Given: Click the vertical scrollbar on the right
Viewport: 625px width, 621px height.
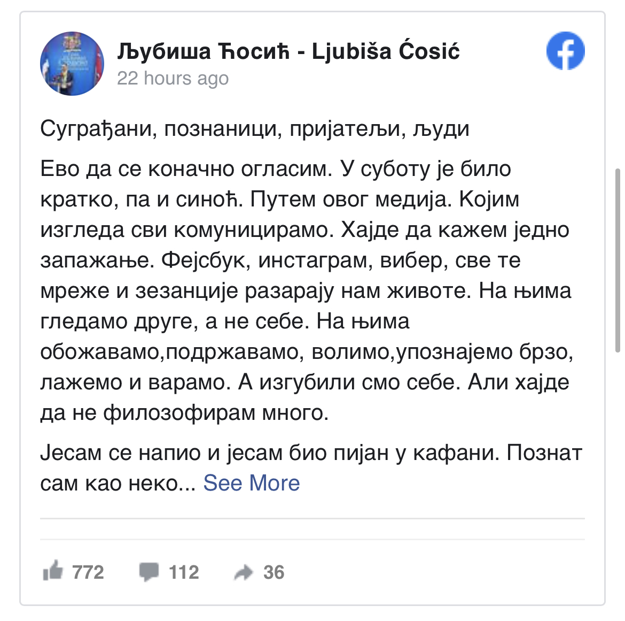Looking at the screenshot, I should 618,260.
